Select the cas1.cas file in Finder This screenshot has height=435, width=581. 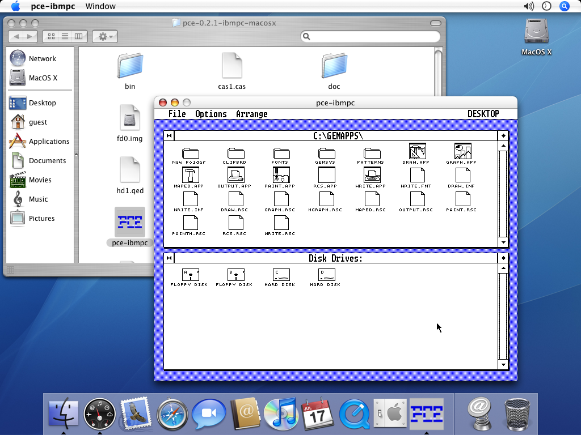click(232, 66)
